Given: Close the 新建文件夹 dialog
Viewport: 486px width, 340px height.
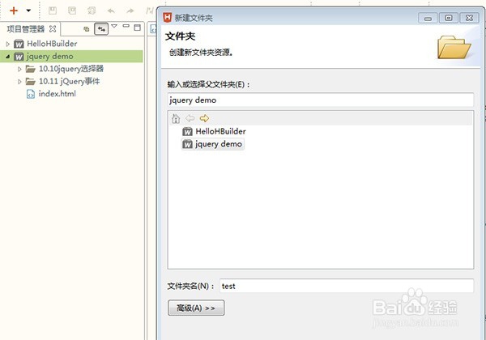Looking at the screenshot, I should pos(469,18).
